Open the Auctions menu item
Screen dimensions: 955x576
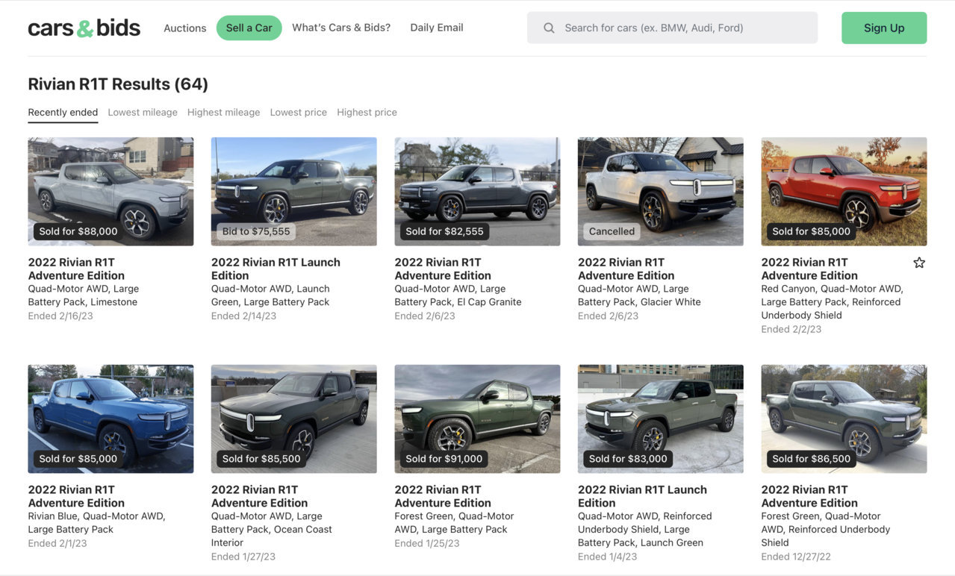coord(185,28)
